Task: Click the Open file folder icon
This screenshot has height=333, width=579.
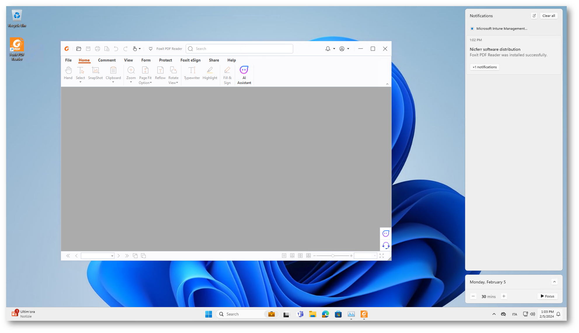Action: pyautogui.click(x=79, y=49)
